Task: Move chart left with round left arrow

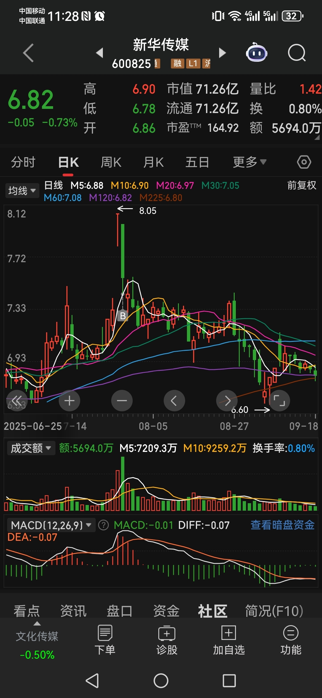Action: 174,401
